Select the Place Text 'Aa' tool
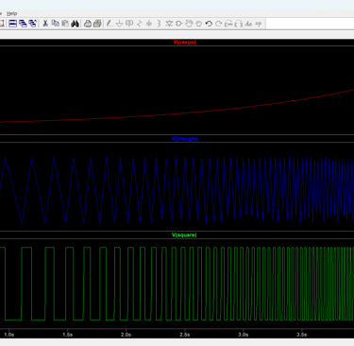This screenshot has width=354, height=346. coord(248,24)
